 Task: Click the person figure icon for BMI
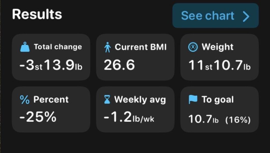(108, 47)
